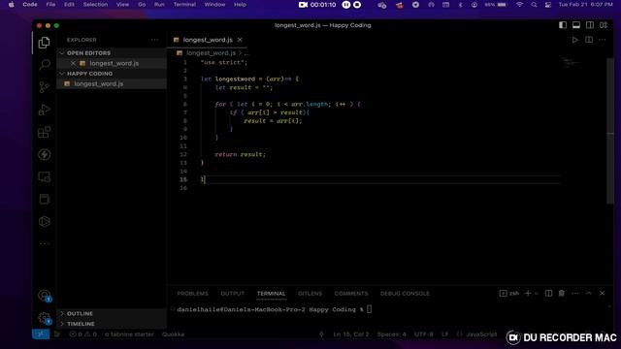Toggle secondary side bar visibility
This screenshot has height=349, width=621.
click(590, 25)
